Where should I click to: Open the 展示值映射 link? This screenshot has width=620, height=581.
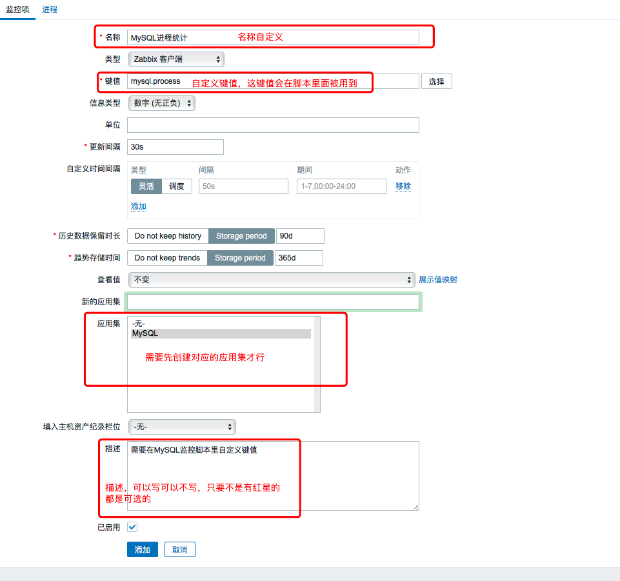[437, 280]
